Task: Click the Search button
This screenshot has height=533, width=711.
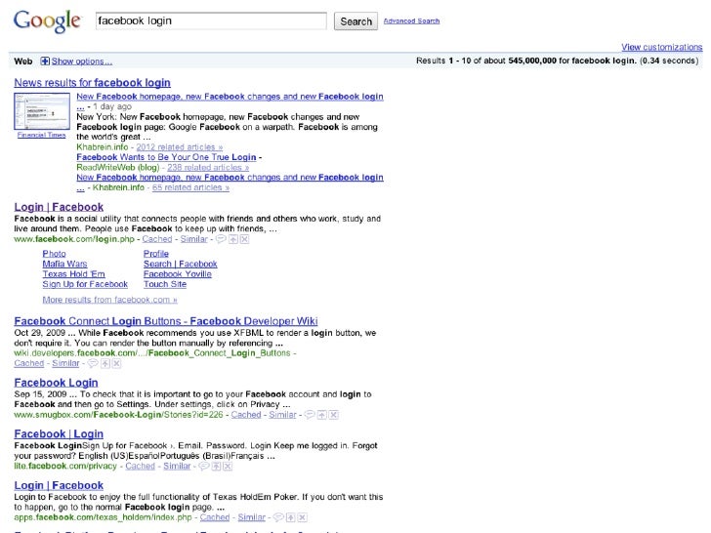Action: coord(355,21)
